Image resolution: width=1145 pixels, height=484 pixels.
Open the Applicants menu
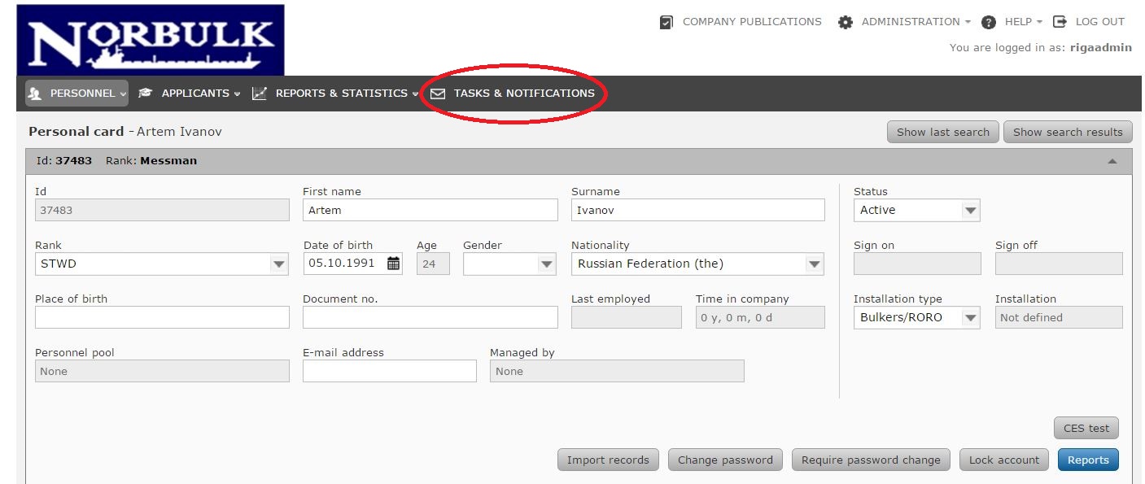190,94
